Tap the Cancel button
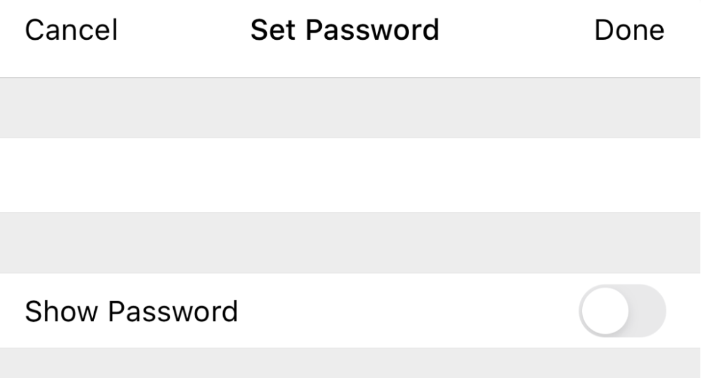701x378 pixels. click(71, 30)
